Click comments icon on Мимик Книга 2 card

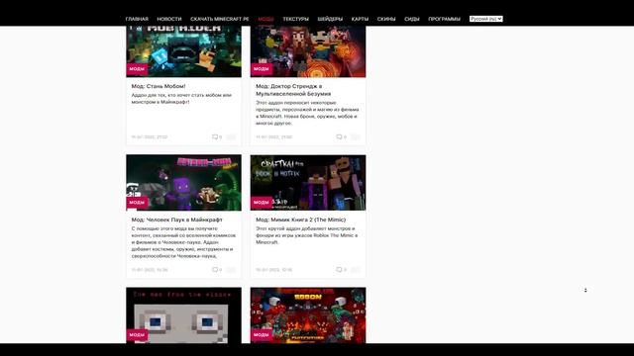coord(339,270)
